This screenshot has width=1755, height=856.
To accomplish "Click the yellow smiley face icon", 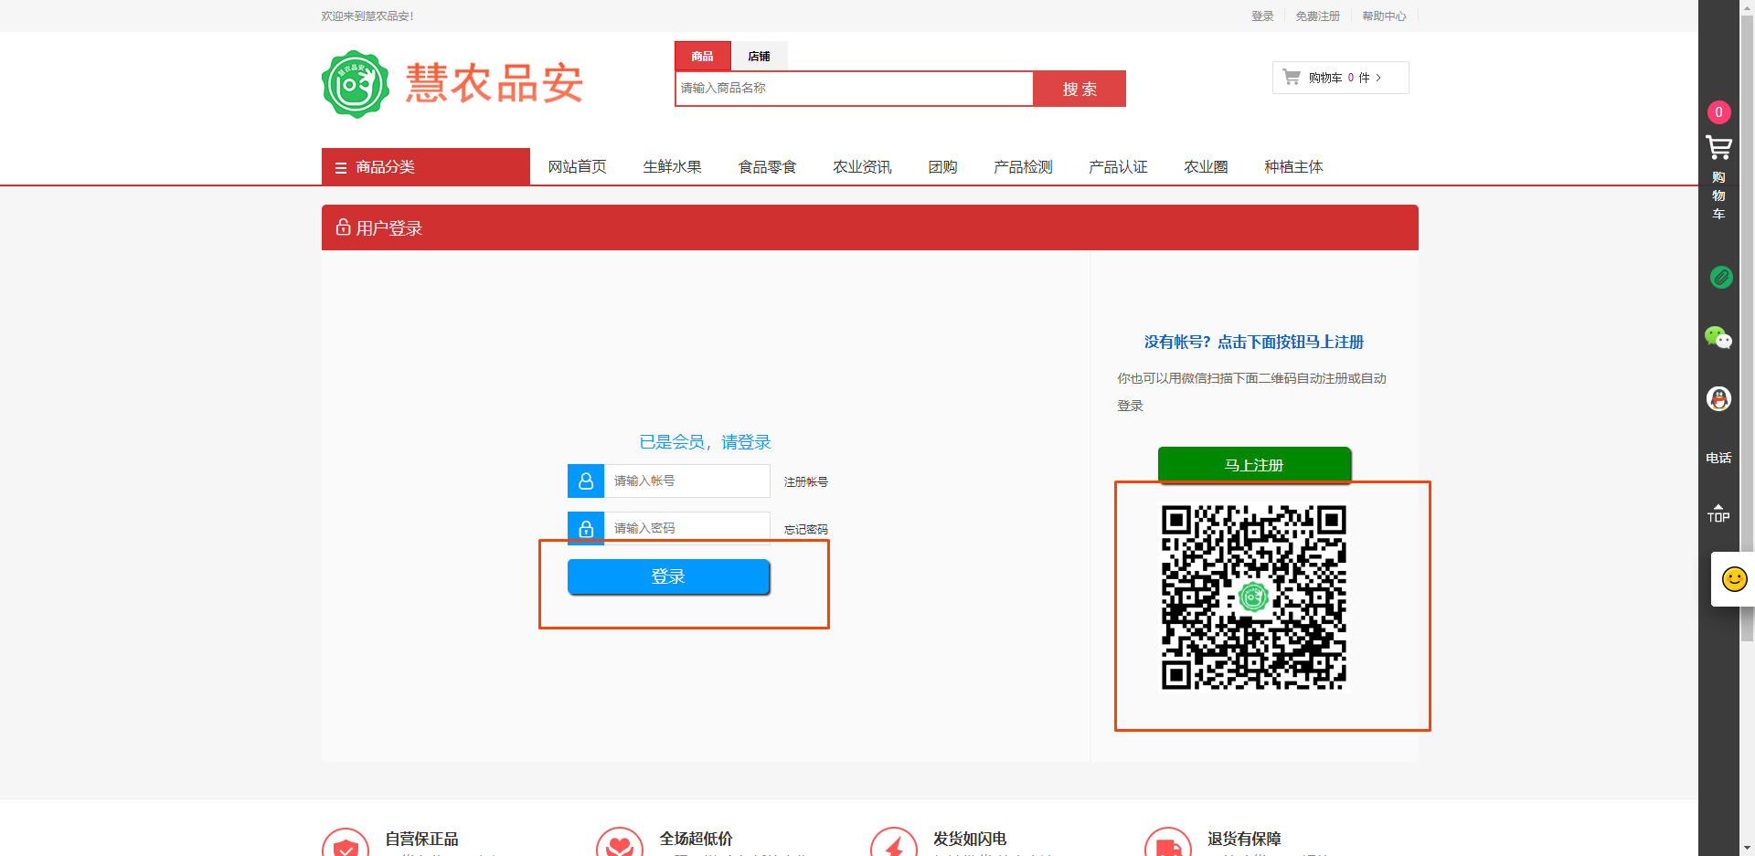I will point(1734,579).
